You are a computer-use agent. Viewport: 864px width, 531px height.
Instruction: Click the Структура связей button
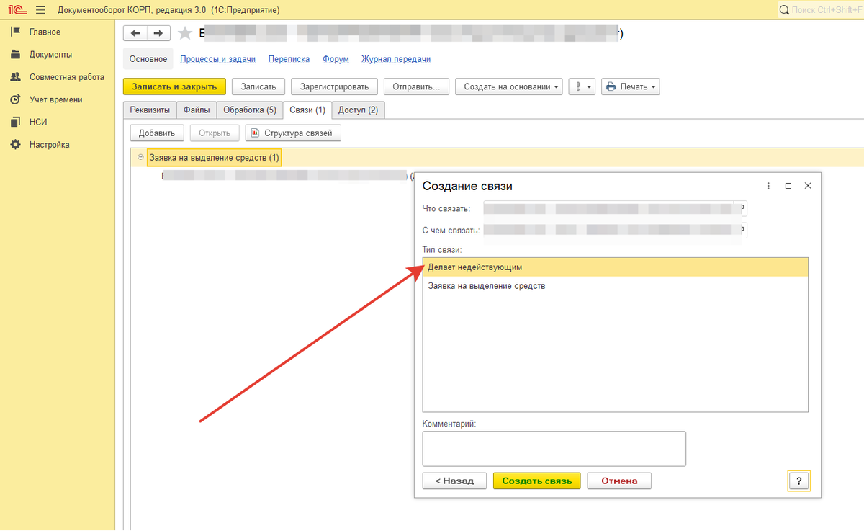coord(293,133)
